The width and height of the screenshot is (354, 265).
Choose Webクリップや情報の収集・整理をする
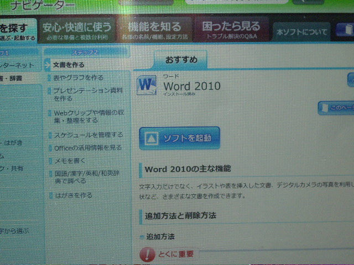88,116
